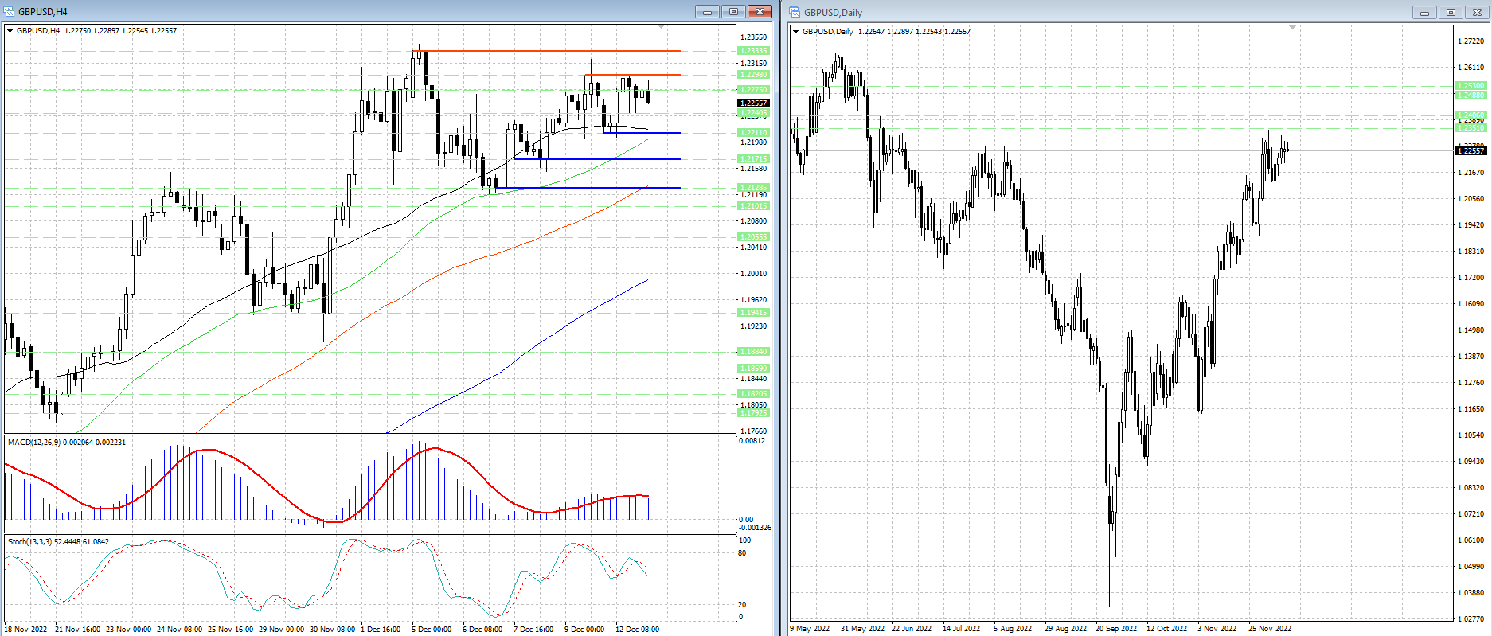Open the dropdown arrow beside GBPUSD,Daily label
This screenshot has height=636, width=1492.
pyautogui.click(x=795, y=32)
